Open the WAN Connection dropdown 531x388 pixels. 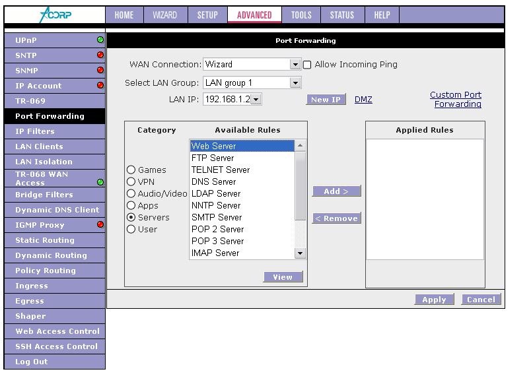tap(295, 65)
